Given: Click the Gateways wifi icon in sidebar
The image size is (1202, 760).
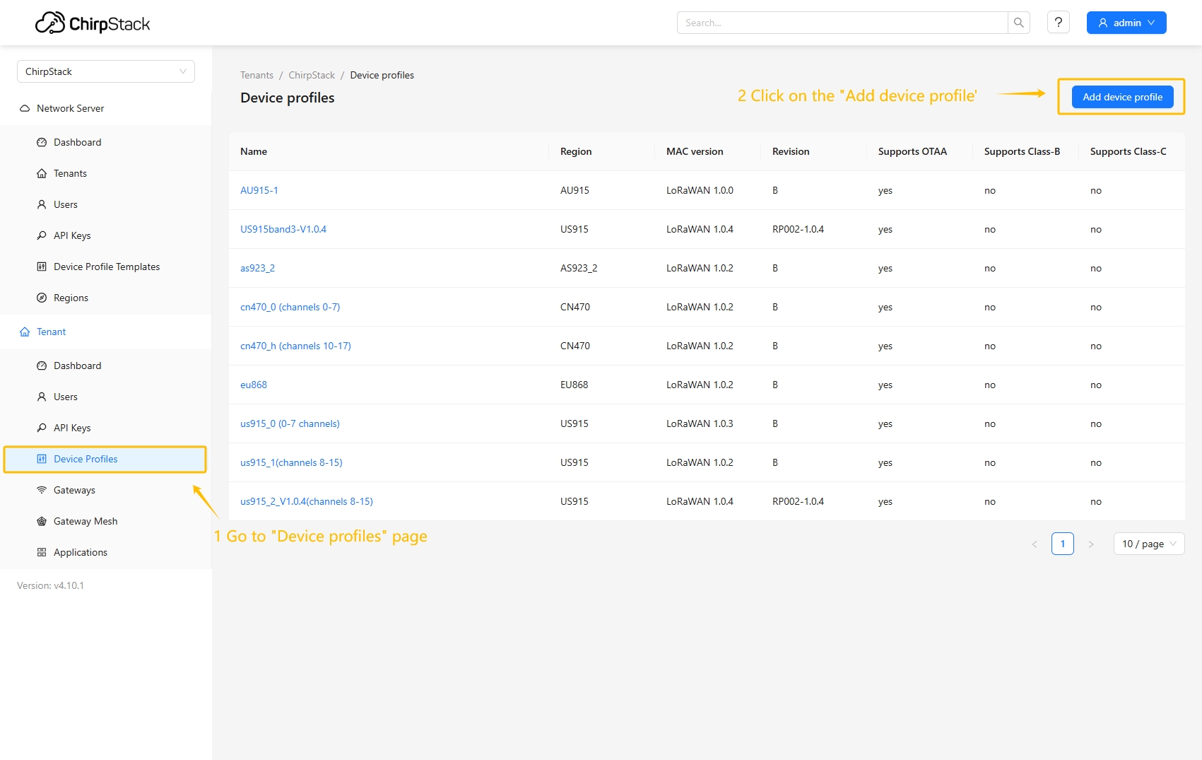Looking at the screenshot, I should tap(42, 490).
